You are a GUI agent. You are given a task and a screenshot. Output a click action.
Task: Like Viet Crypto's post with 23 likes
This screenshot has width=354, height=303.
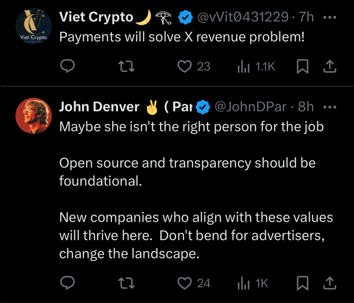[185, 66]
